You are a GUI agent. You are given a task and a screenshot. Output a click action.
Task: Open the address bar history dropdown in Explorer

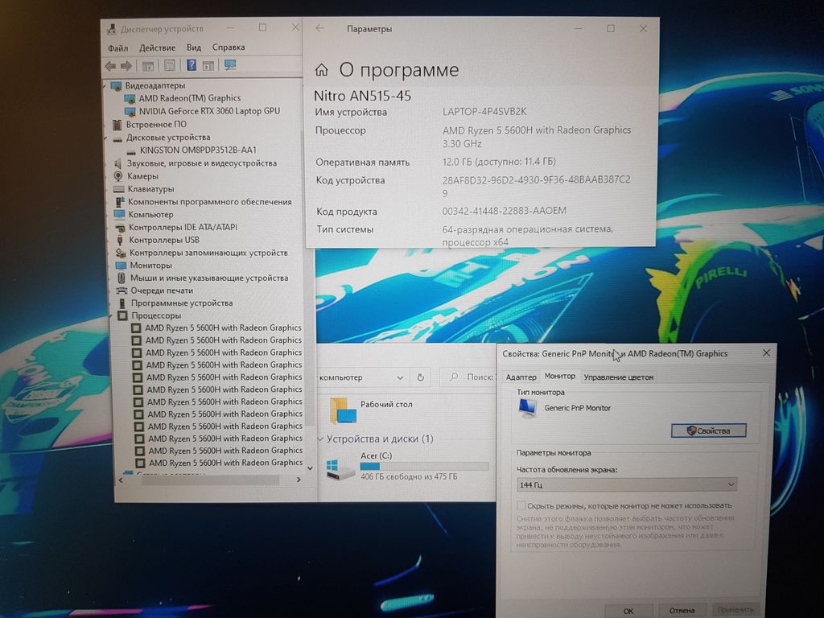(400, 377)
